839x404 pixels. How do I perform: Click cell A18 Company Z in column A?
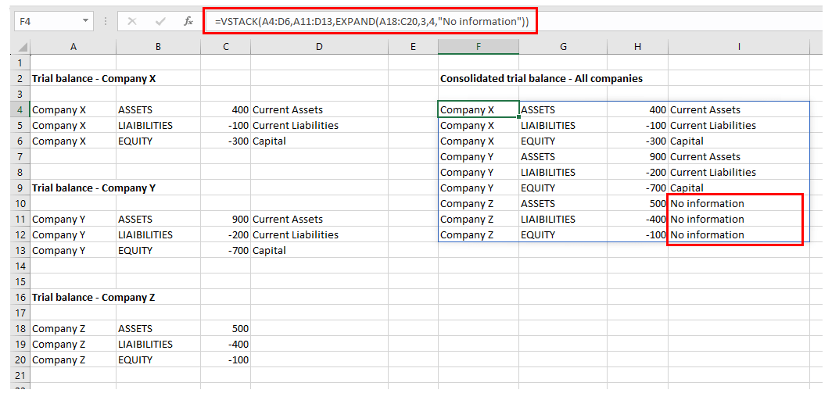(x=74, y=329)
